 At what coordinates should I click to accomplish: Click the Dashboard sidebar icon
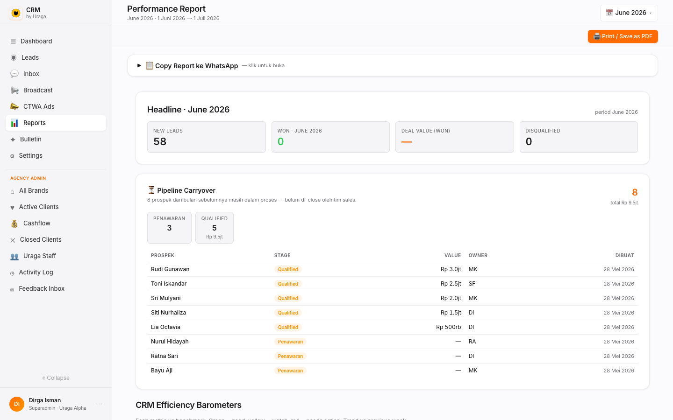point(13,42)
